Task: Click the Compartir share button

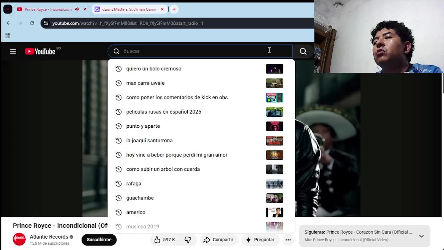Action: tap(218, 240)
